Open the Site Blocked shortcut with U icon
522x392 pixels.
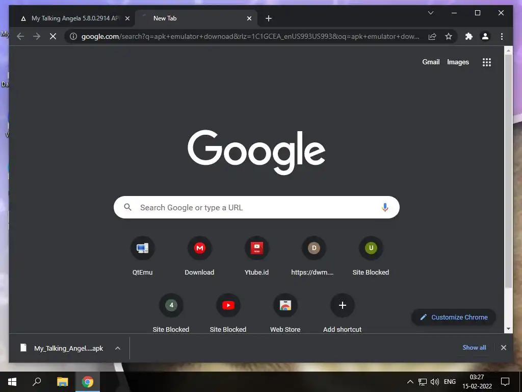pyautogui.click(x=371, y=256)
